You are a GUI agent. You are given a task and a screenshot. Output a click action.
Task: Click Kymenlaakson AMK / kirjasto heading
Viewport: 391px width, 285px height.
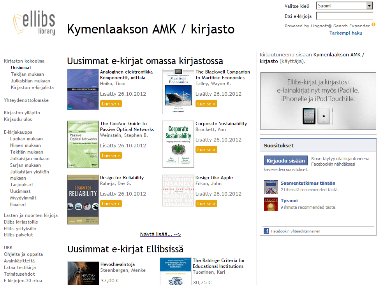pyautogui.click(x=151, y=29)
